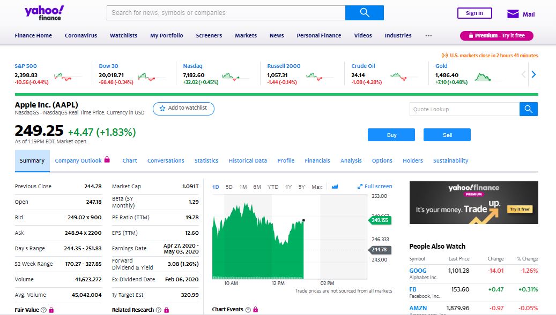The height and width of the screenshot is (315, 556).
Task: Click the Dow 30 index link
Action: 108,66
